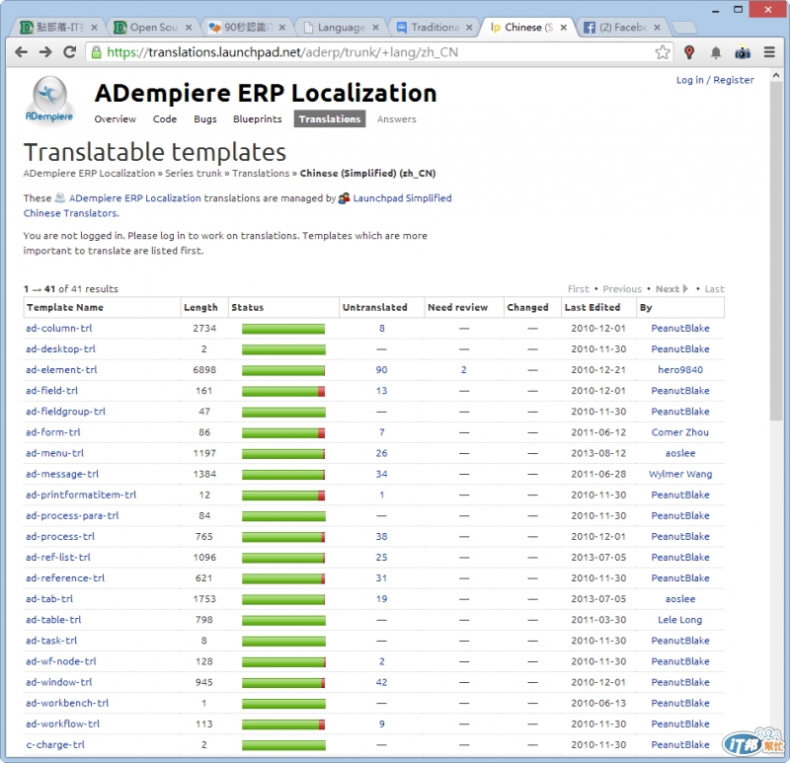Open Launchpad Simplified Chinese Translators link
Screen dimensions: 790x763
(x=402, y=198)
